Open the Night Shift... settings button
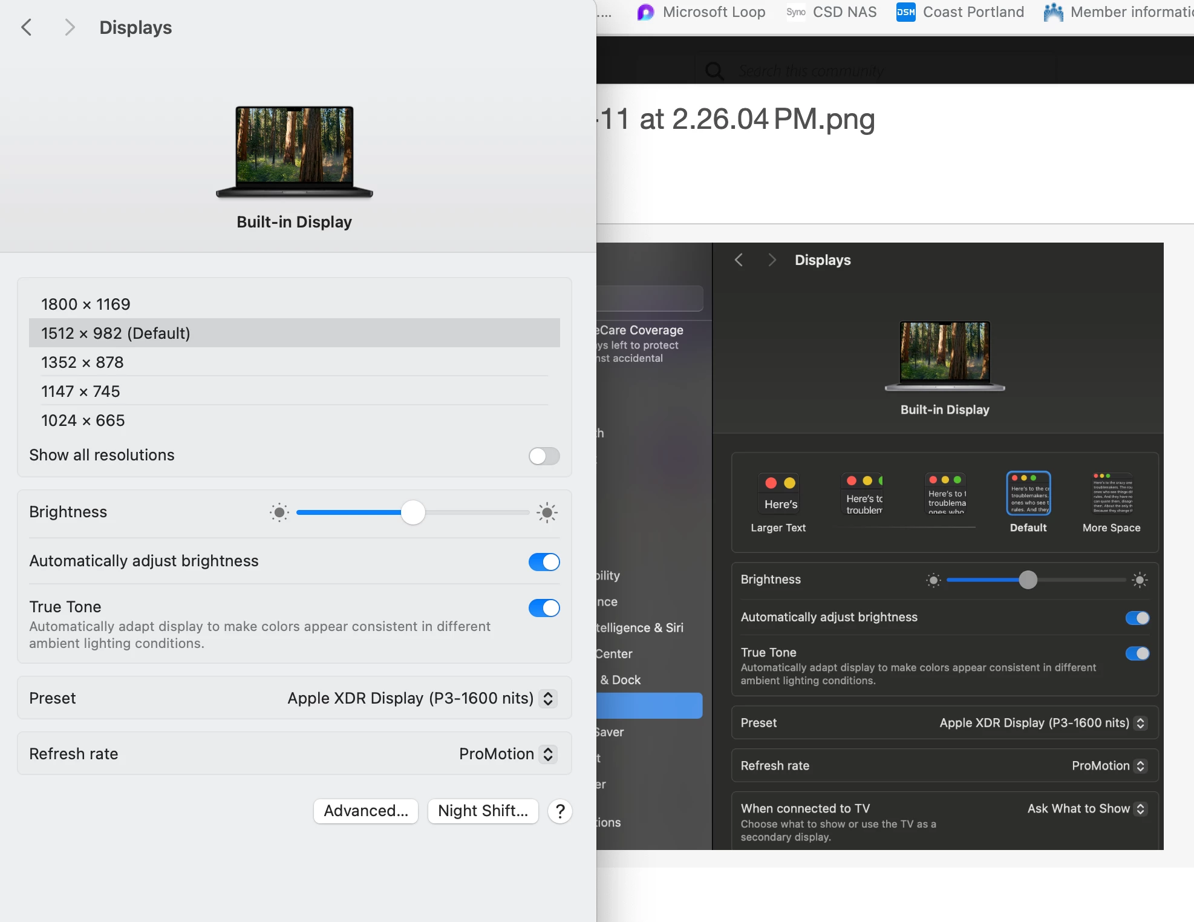Image resolution: width=1194 pixels, height=922 pixels. coord(483,811)
